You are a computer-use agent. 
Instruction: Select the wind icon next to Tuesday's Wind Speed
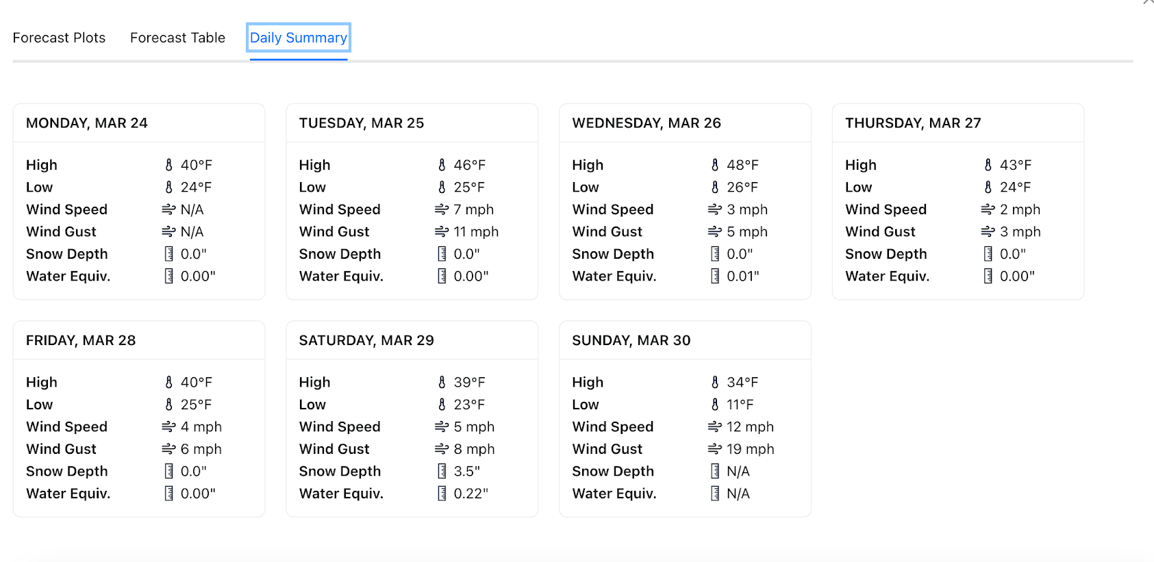442,209
